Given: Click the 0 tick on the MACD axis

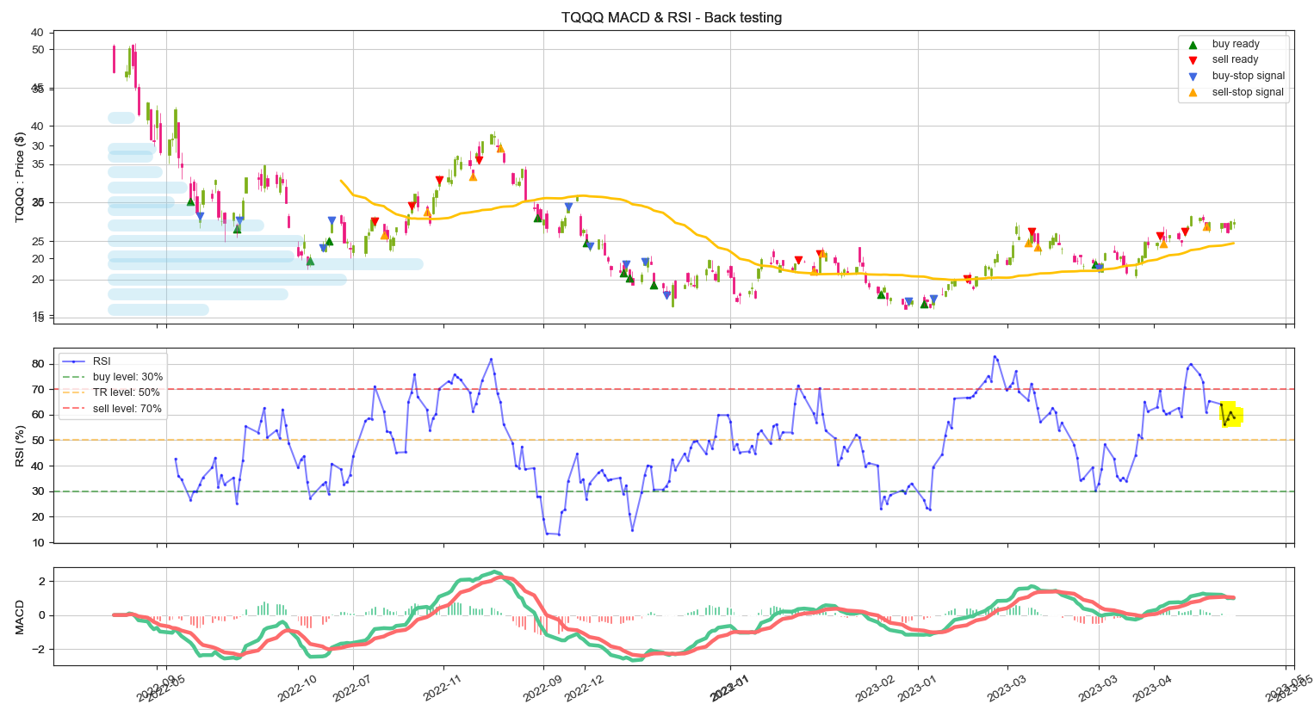Looking at the screenshot, I should pyautogui.click(x=41, y=615).
